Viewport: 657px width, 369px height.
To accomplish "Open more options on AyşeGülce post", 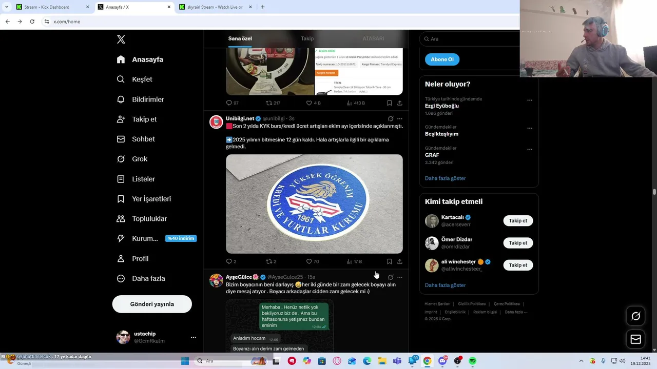I will pos(400,277).
